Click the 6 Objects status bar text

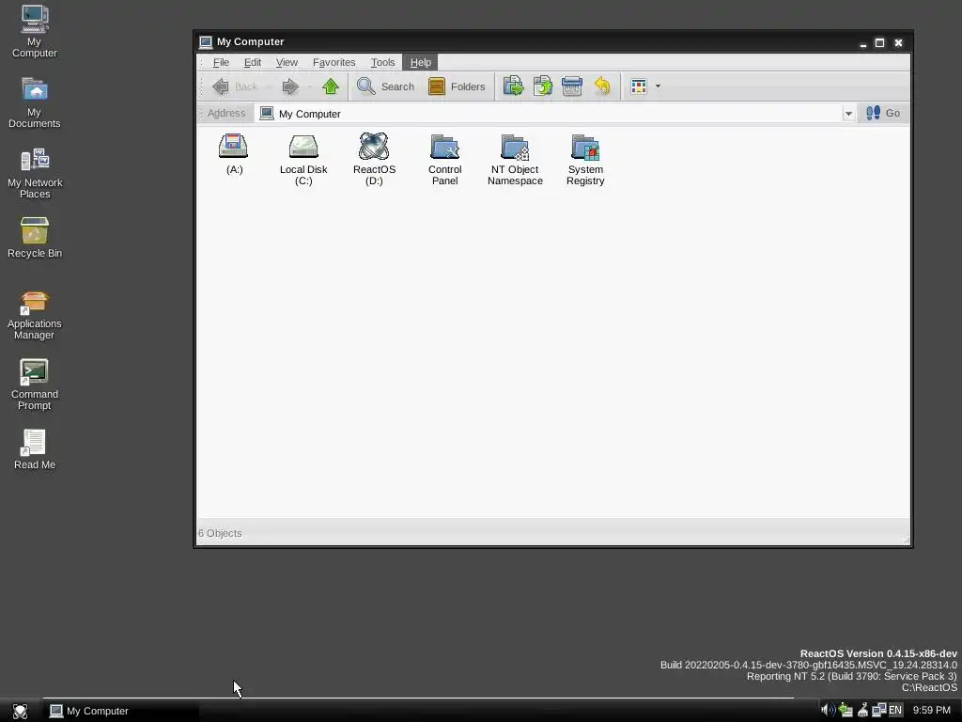pos(220,534)
